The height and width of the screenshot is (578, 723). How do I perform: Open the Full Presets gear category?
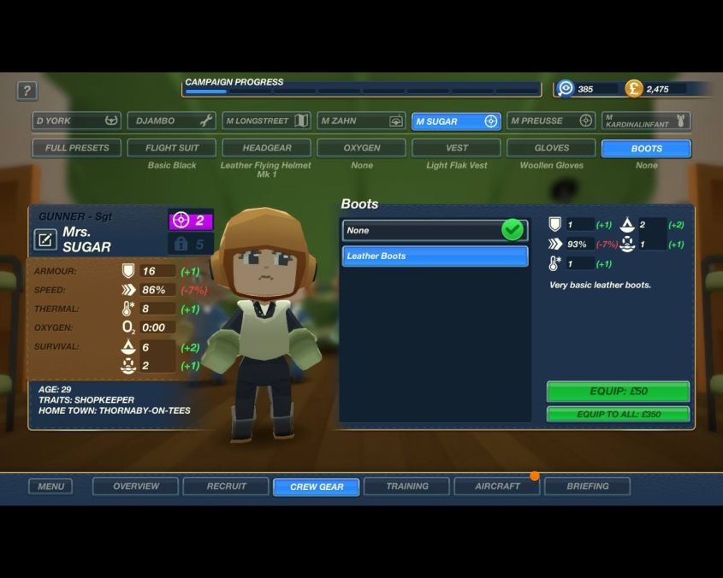(x=76, y=148)
